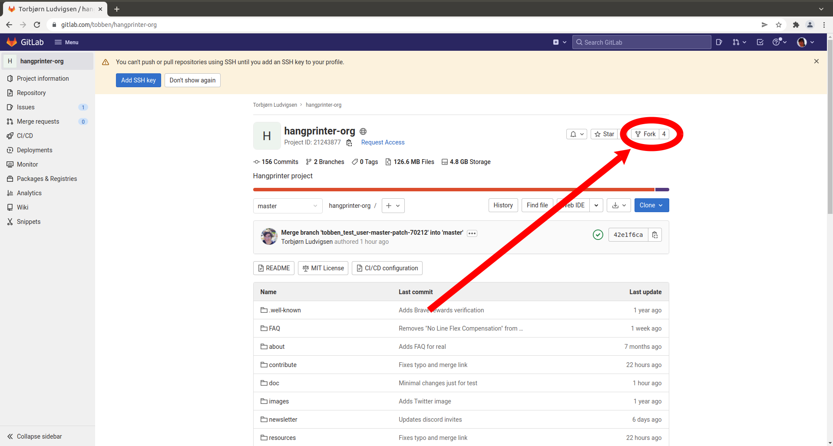Click the Add SSH key button
Screen dimensions: 833x446
pos(138,80)
